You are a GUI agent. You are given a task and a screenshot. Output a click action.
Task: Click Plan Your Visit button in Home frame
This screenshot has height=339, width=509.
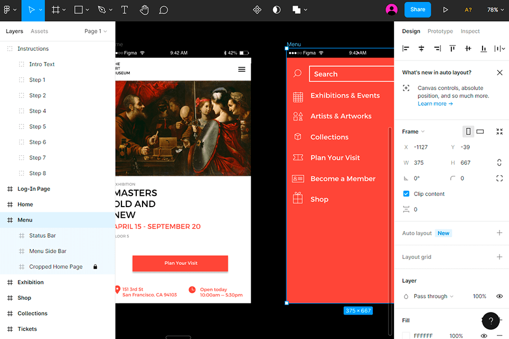[x=180, y=263]
